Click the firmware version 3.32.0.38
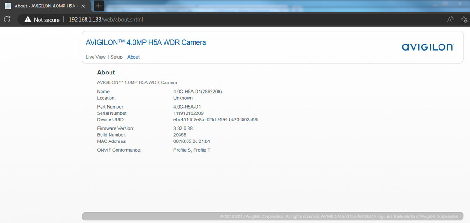Viewport: 470px width, 223px height. pyautogui.click(x=183, y=128)
